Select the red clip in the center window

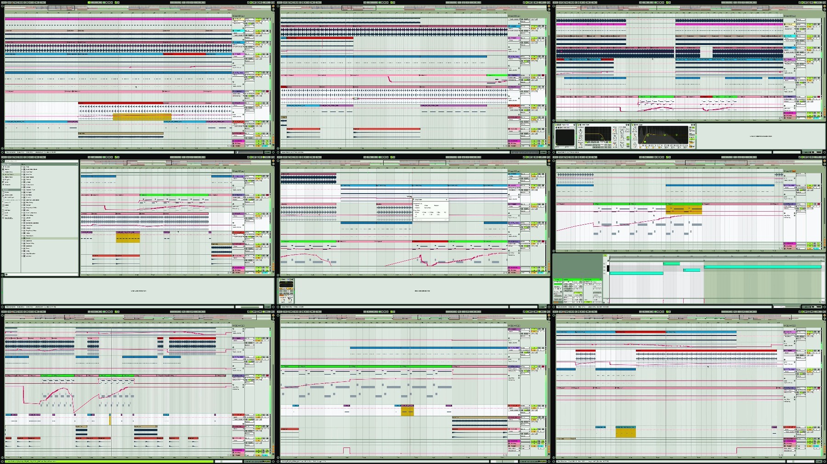[430, 241]
